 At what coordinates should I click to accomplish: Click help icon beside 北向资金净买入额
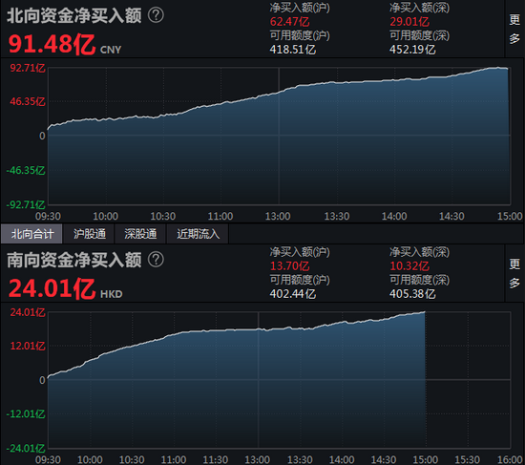tap(156, 15)
